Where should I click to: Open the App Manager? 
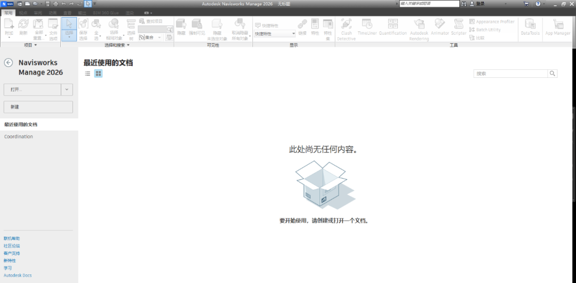click(558, 29)
